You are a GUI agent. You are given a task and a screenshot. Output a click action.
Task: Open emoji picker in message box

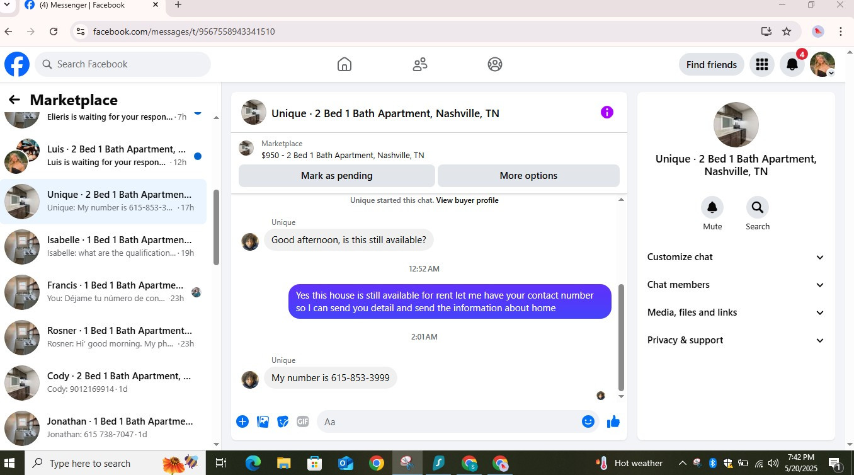(x=588, y=421)
